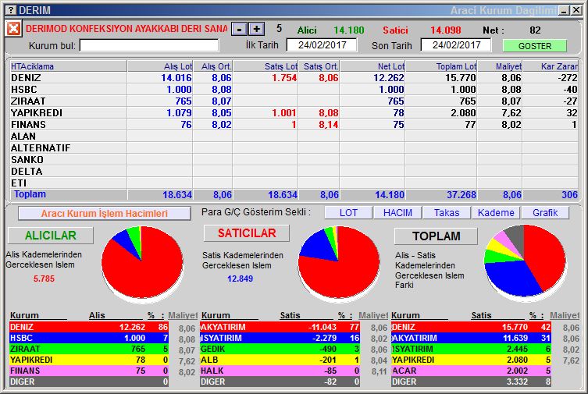
Task: Open Aracı Kurum İşlem Hacimleri
Action: [105, 214]
